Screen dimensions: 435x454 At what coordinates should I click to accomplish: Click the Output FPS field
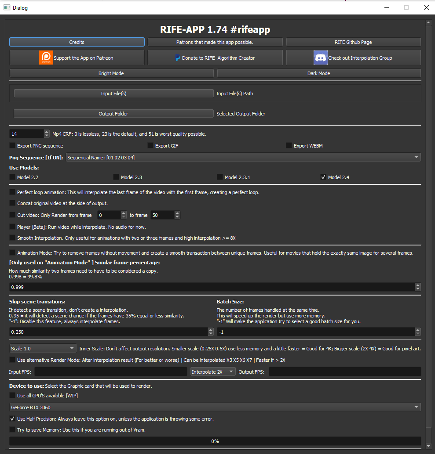(x=345, y=372)
